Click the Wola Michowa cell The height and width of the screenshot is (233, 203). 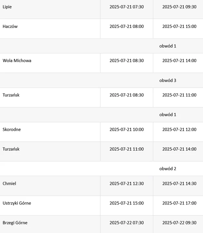click(17, 61)
